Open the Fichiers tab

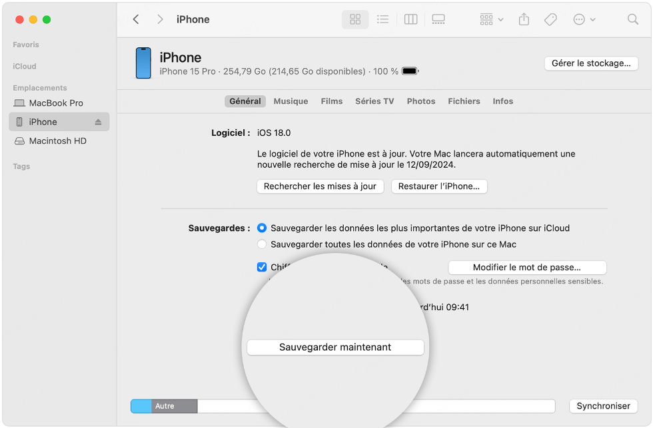click(x=464, y=101)
